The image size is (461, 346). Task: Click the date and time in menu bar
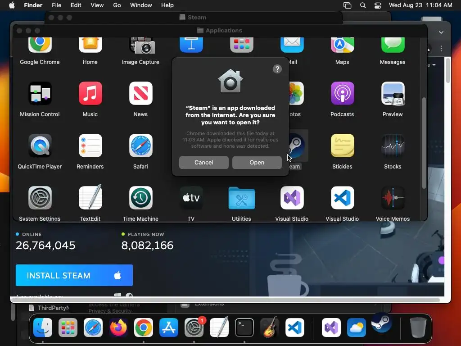(x=420, y=5)
